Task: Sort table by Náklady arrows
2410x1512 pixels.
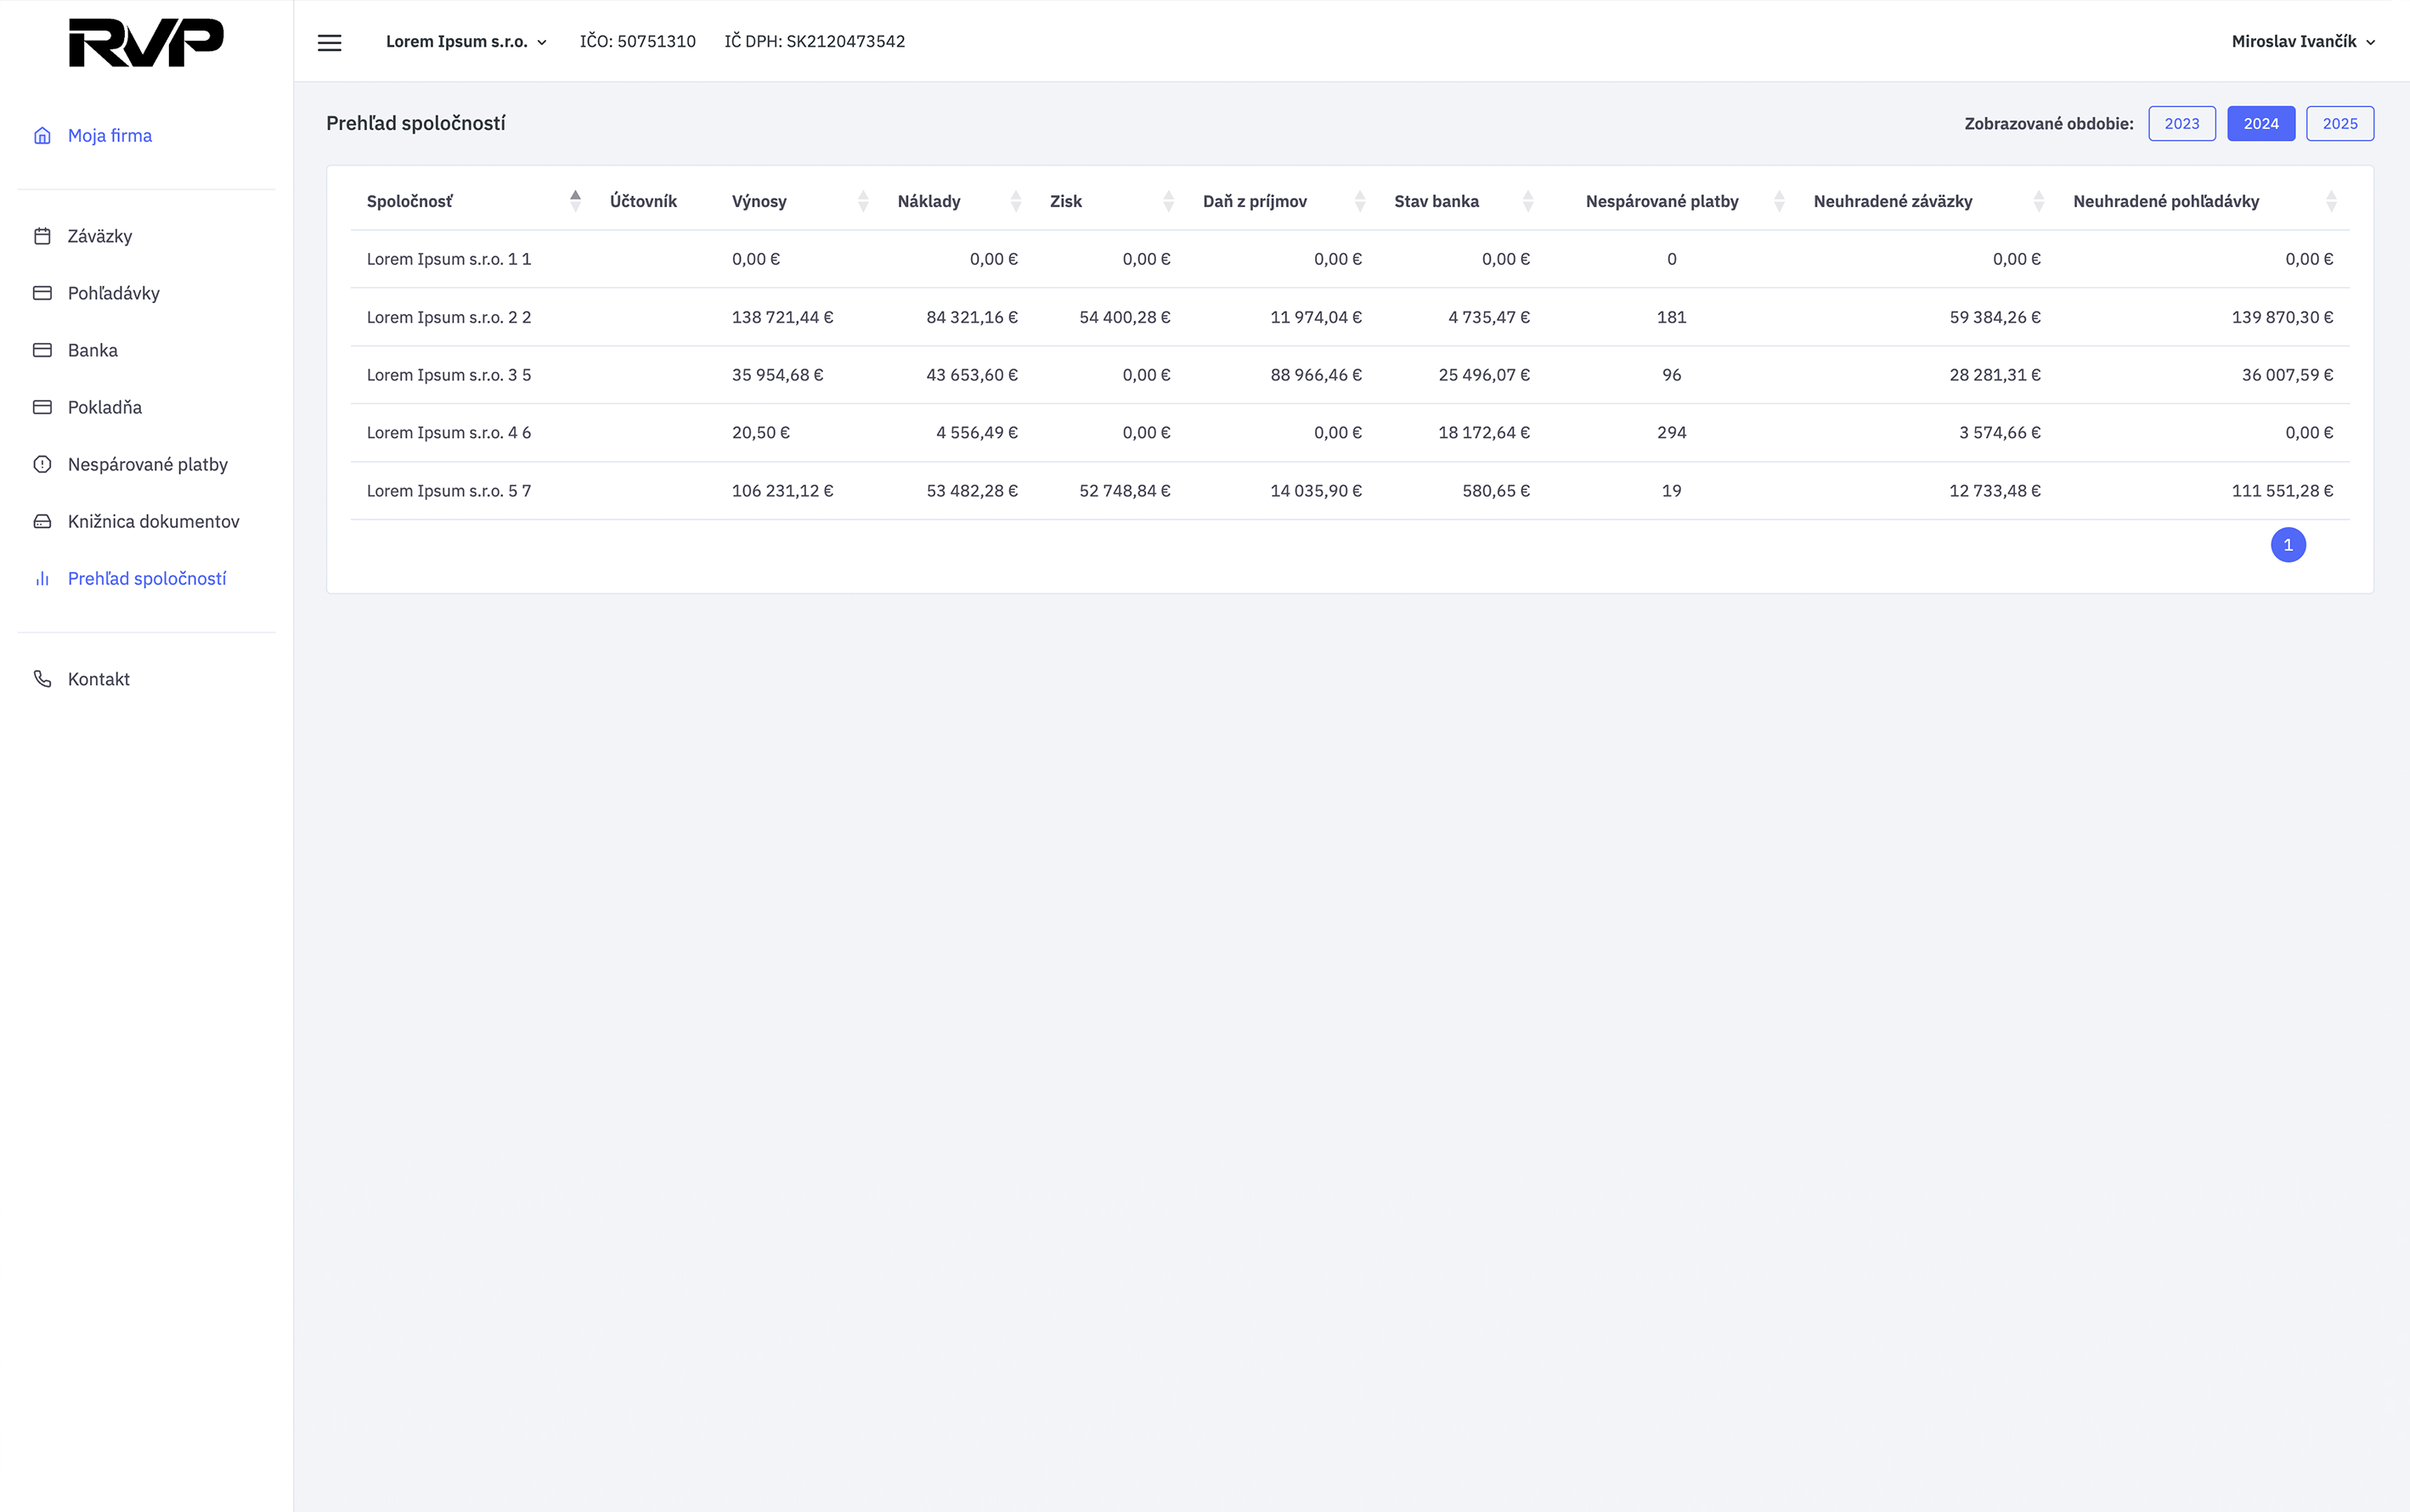Action: click(x=1017, y=201)
